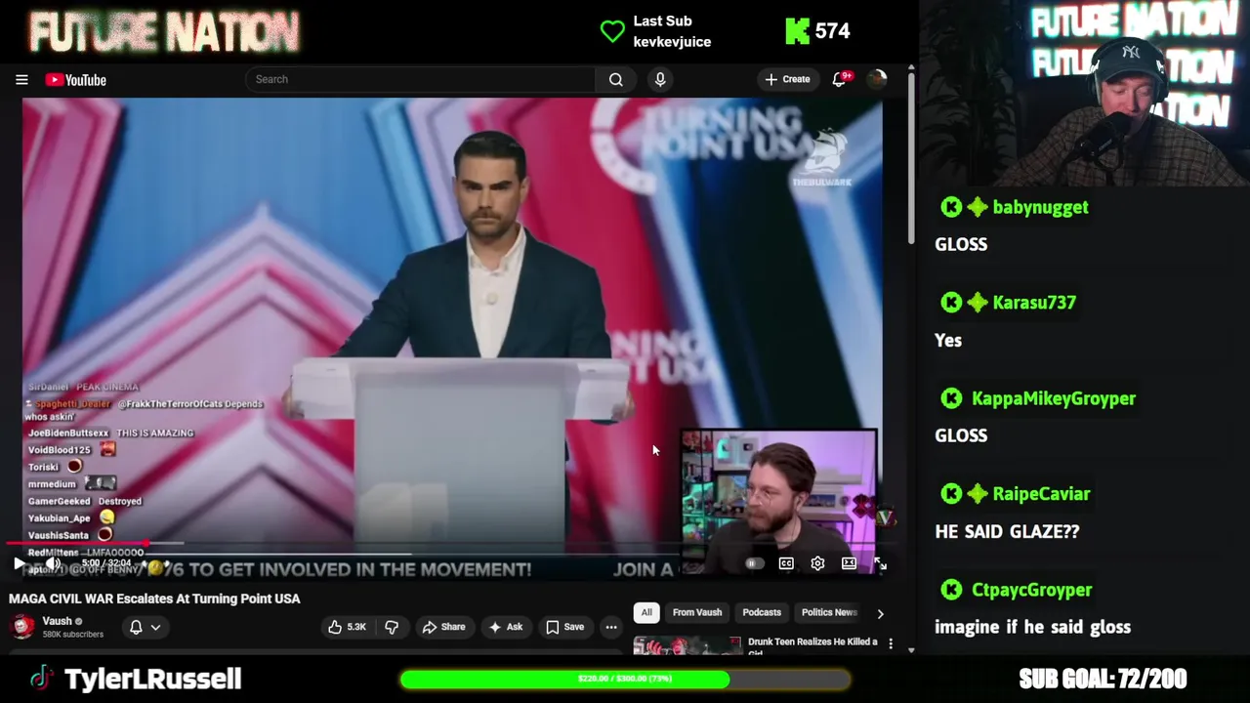The height and width of the screenshot is (703, 1250).
Task: Click the subscription bell for Vaush
Action: point(136,628)
